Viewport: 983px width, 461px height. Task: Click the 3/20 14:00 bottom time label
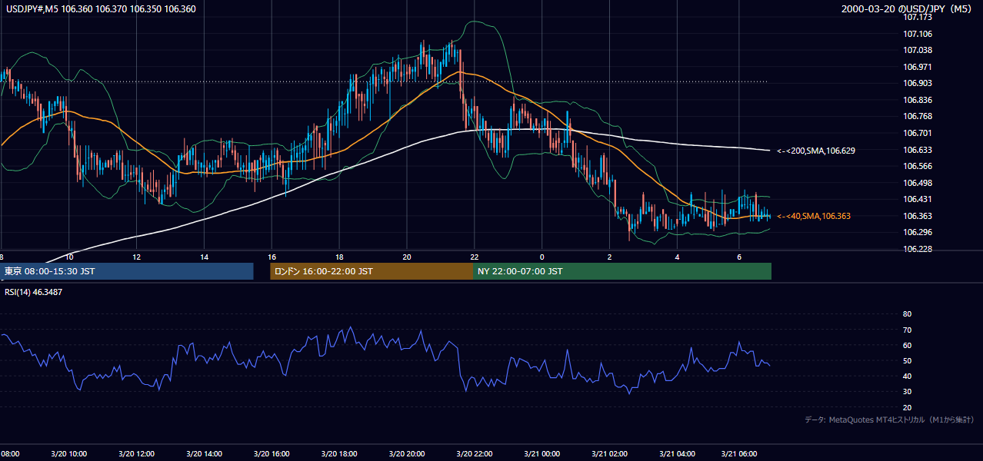[204, 454]
